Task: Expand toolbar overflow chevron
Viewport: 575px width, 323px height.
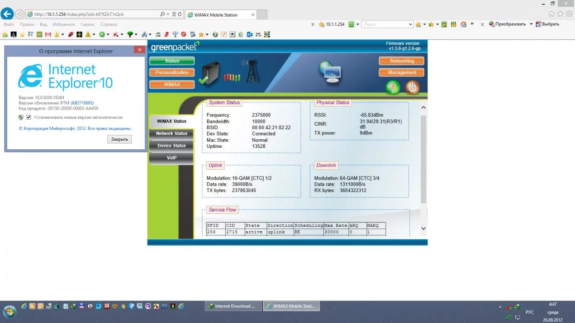Action: coord(472,23)
